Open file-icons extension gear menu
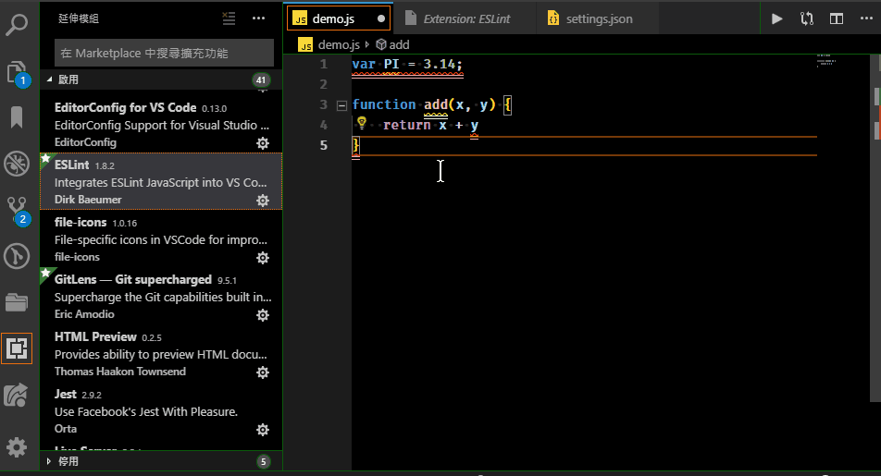This screenshot has height=476, width=881. click(x=263, y=258)
